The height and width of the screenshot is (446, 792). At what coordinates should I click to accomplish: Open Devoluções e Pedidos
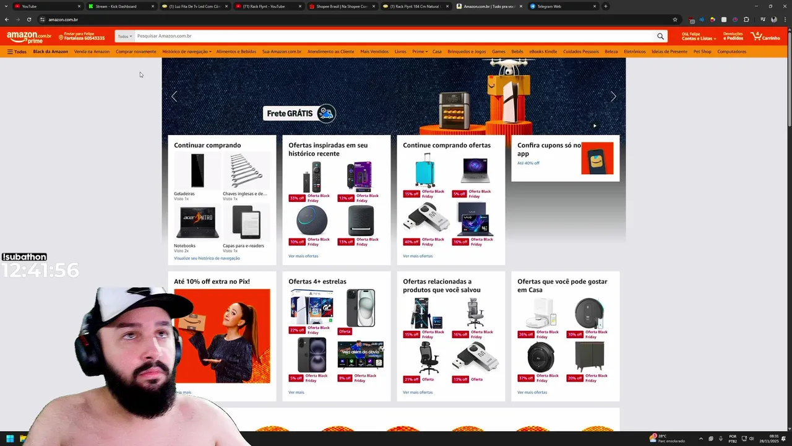pos(733,37)
